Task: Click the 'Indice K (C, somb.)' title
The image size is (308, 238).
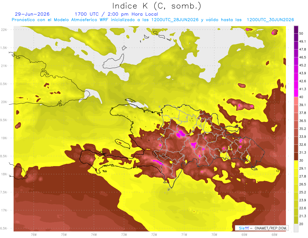Action: [x=157, y=6]
